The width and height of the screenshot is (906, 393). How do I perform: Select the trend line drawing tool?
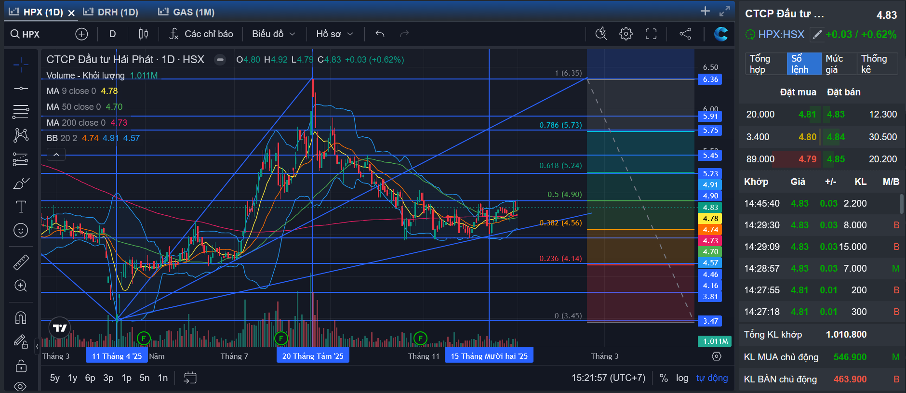(x=21, y=88)
